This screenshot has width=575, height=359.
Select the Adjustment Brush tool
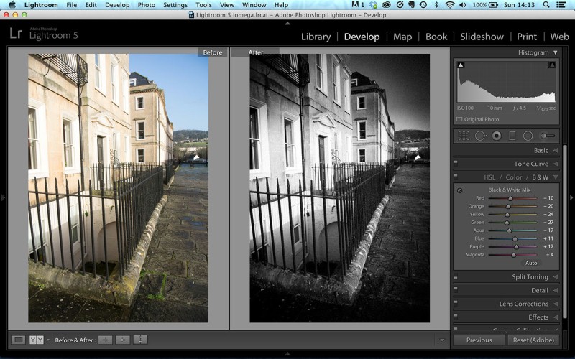(547, 136)
